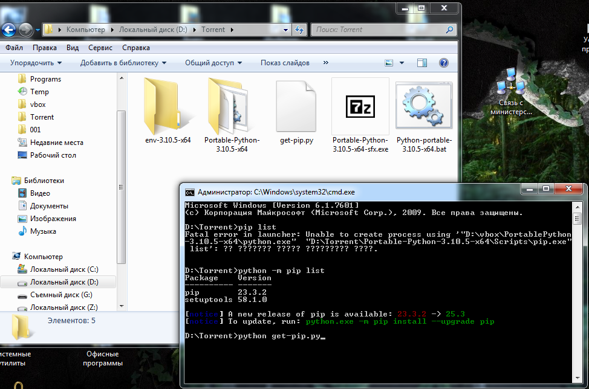Open the Сервис menu
This screenshot has width=589, height=389.
[100, 48]
